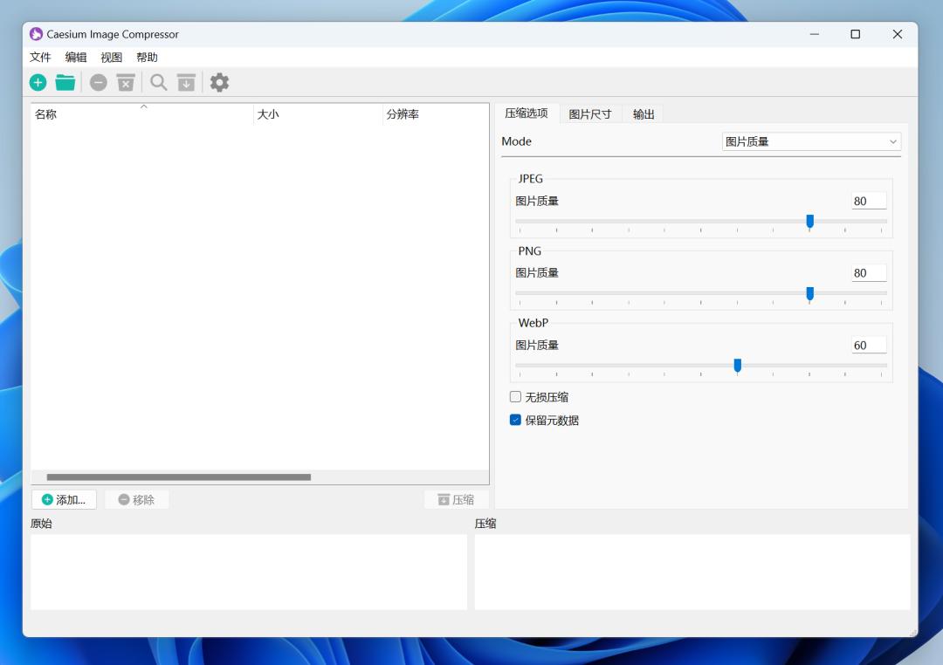The height and width of the screenshot is (665, 943).
Task: Open the Mode dropdown showing 图片质量
Action: point(811,141)
